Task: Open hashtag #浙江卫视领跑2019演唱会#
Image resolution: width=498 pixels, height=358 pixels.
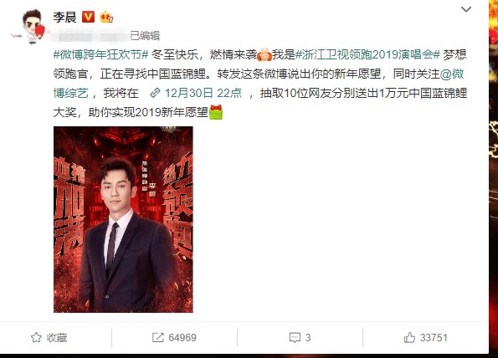Action: pyautogui.click(x=367, y=54)
